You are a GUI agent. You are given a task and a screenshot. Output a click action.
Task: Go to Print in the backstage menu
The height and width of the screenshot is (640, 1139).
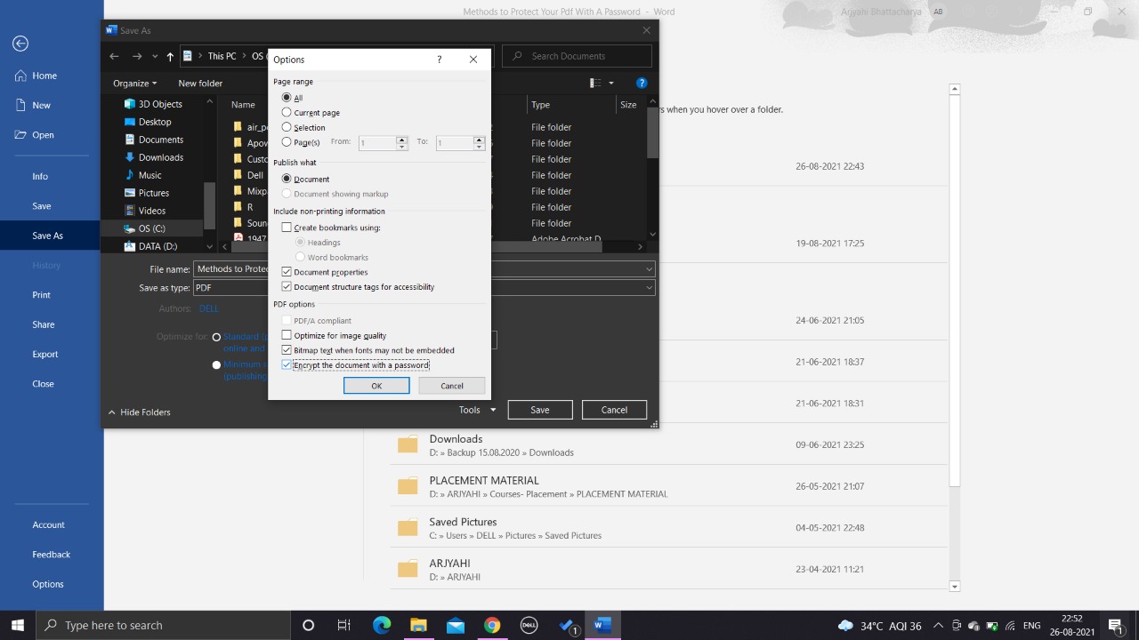(42, 294)
